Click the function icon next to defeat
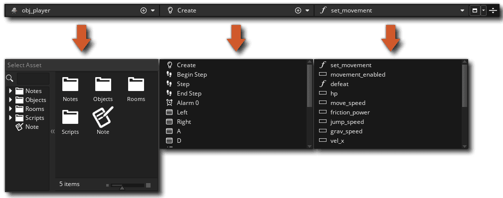This screenshot has width=503, height=198. [323, 84]
